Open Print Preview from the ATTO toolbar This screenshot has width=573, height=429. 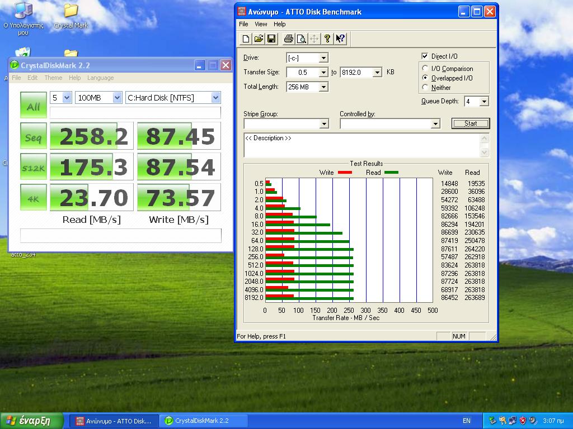[302, 39]
